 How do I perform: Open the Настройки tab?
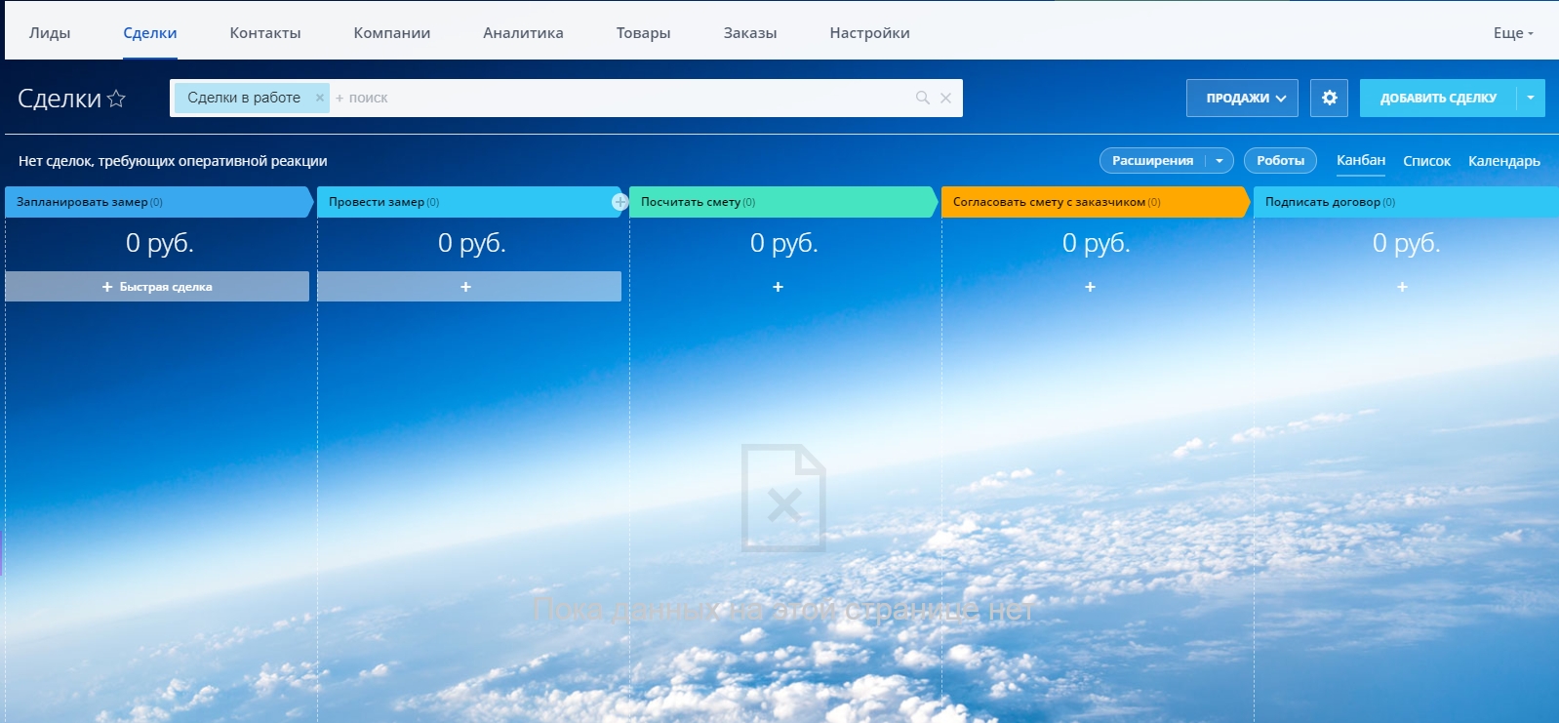[x=870, y=33]
